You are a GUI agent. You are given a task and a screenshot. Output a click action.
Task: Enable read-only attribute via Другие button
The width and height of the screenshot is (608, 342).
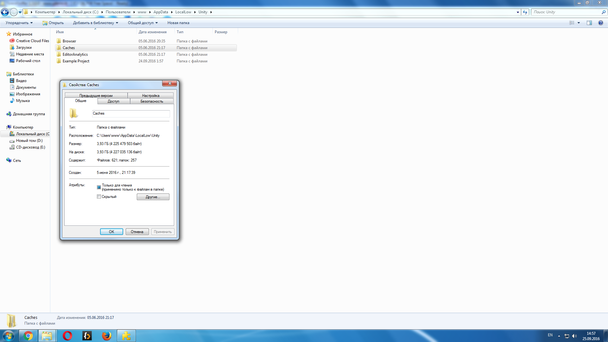[x=152, y=197]
